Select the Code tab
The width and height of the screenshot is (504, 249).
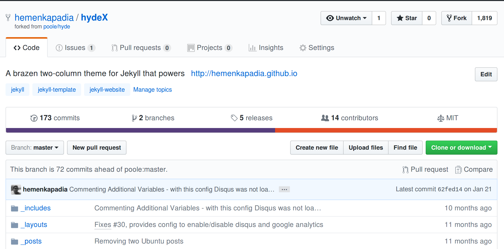click(27, 48)
